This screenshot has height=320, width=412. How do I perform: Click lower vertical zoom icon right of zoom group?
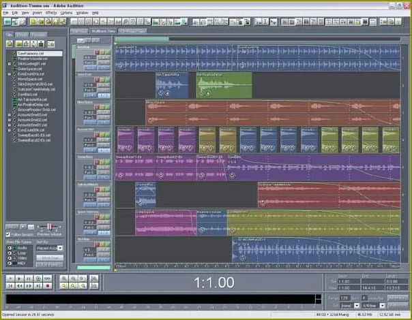coord(94,286)
